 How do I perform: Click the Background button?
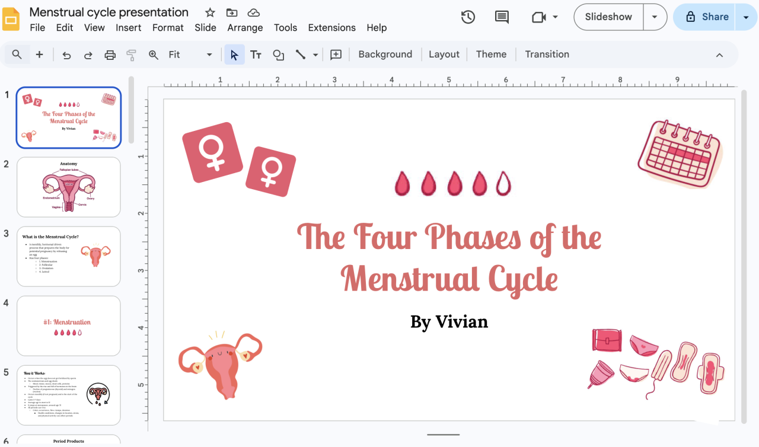[385, 55]
